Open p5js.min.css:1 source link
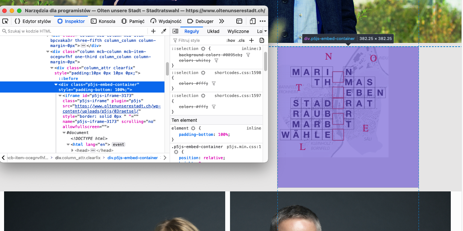463x231 pixels. [x=244, y=147]
